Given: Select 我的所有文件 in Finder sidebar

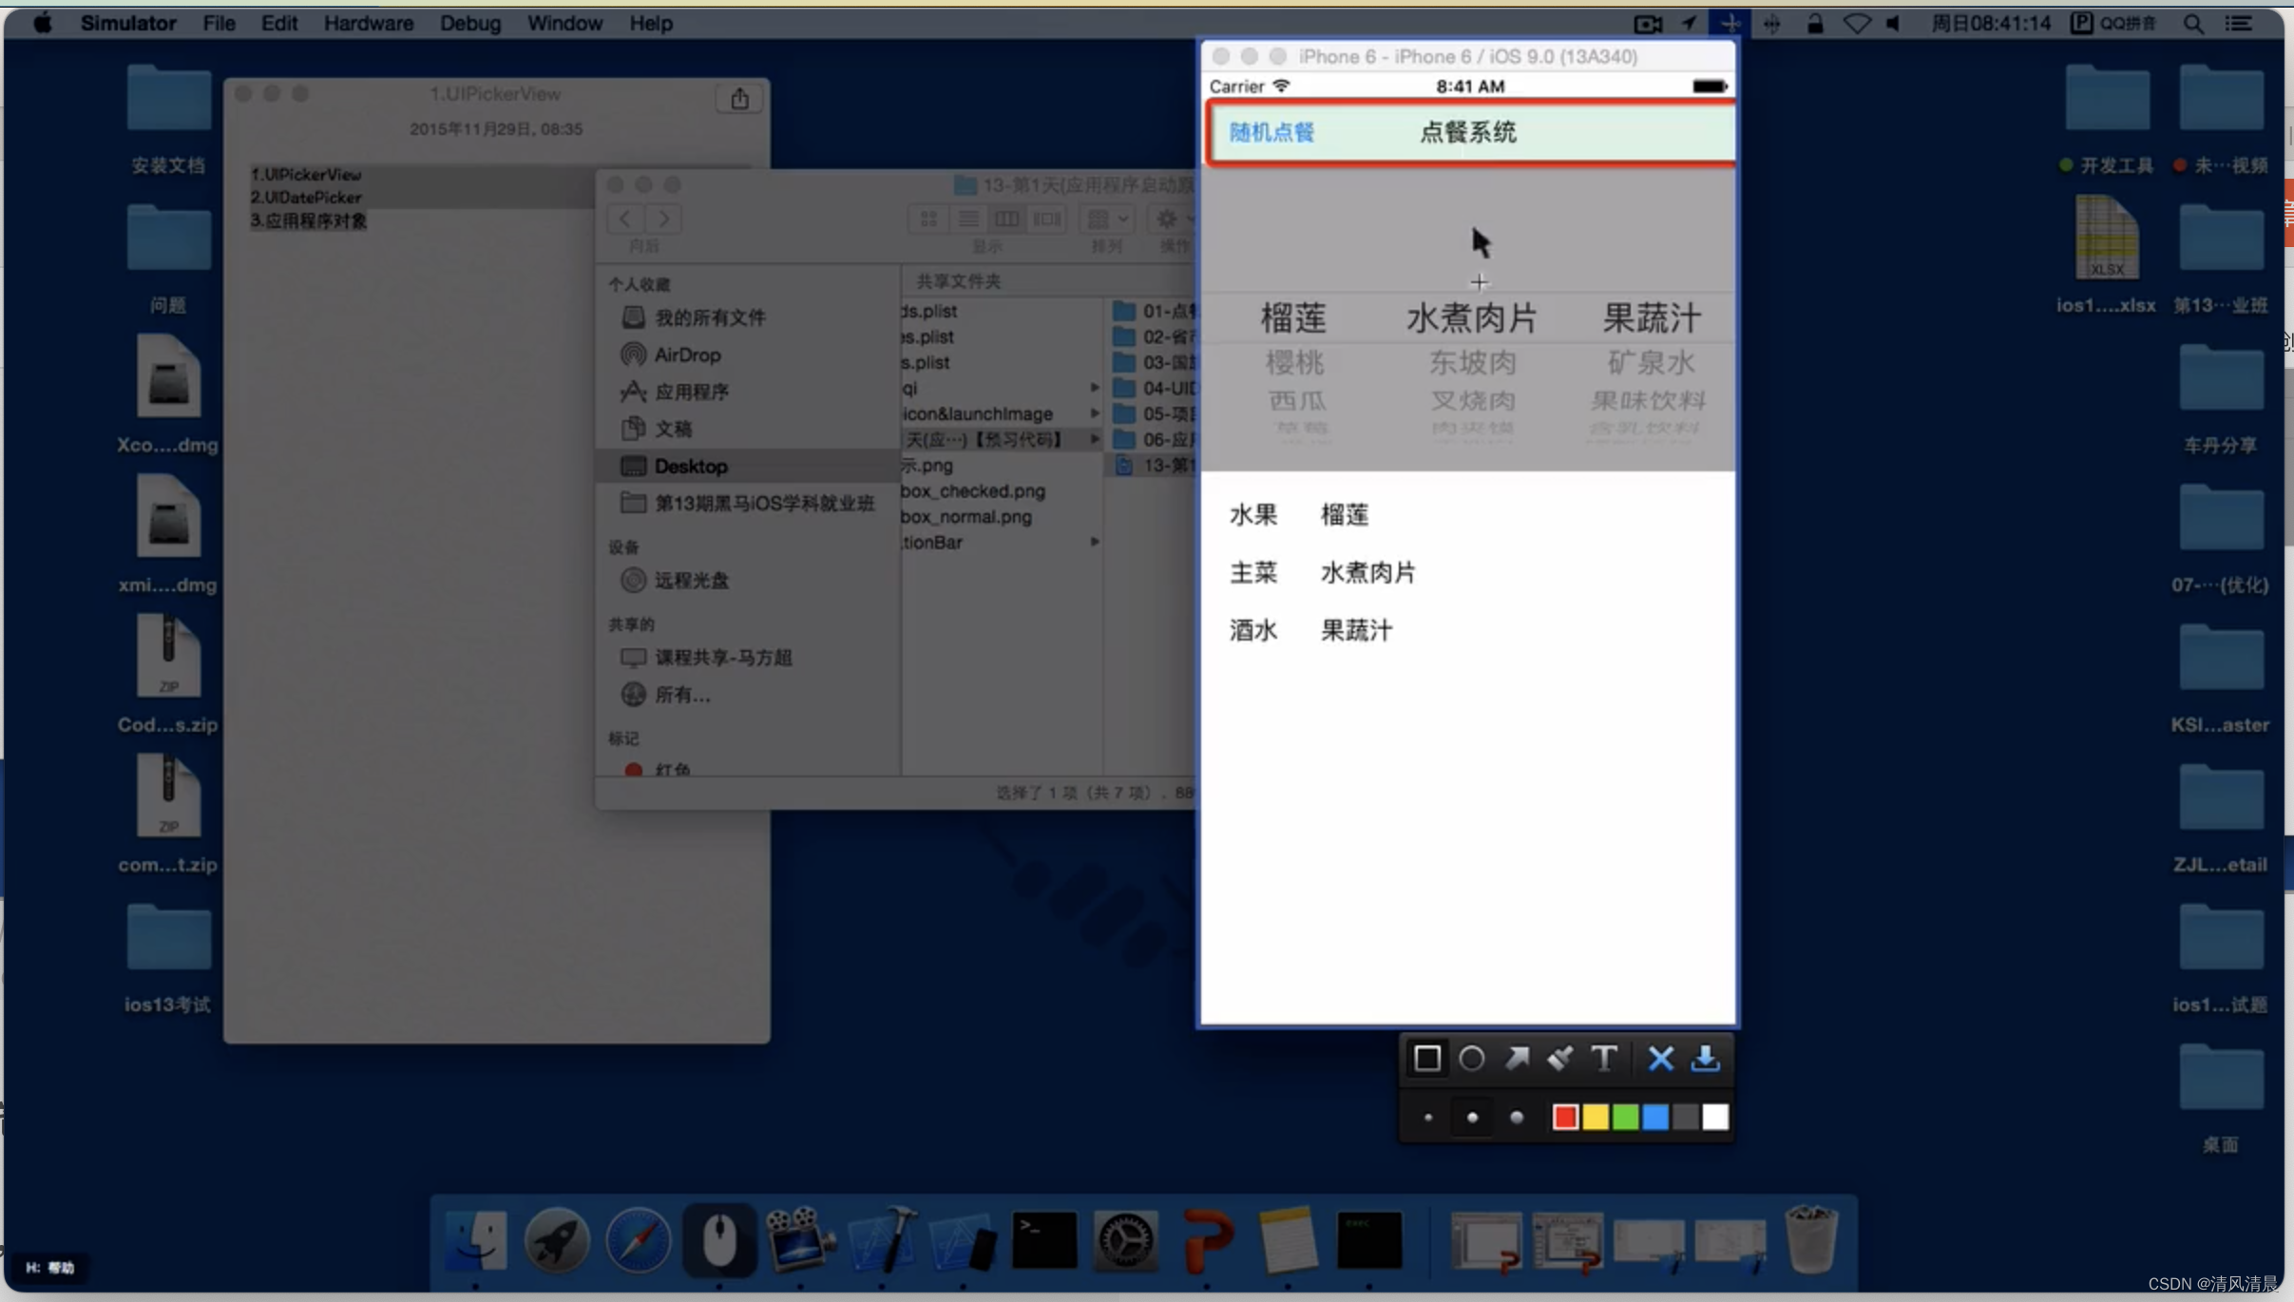Looking at the screenshot, I should (694, 317).
